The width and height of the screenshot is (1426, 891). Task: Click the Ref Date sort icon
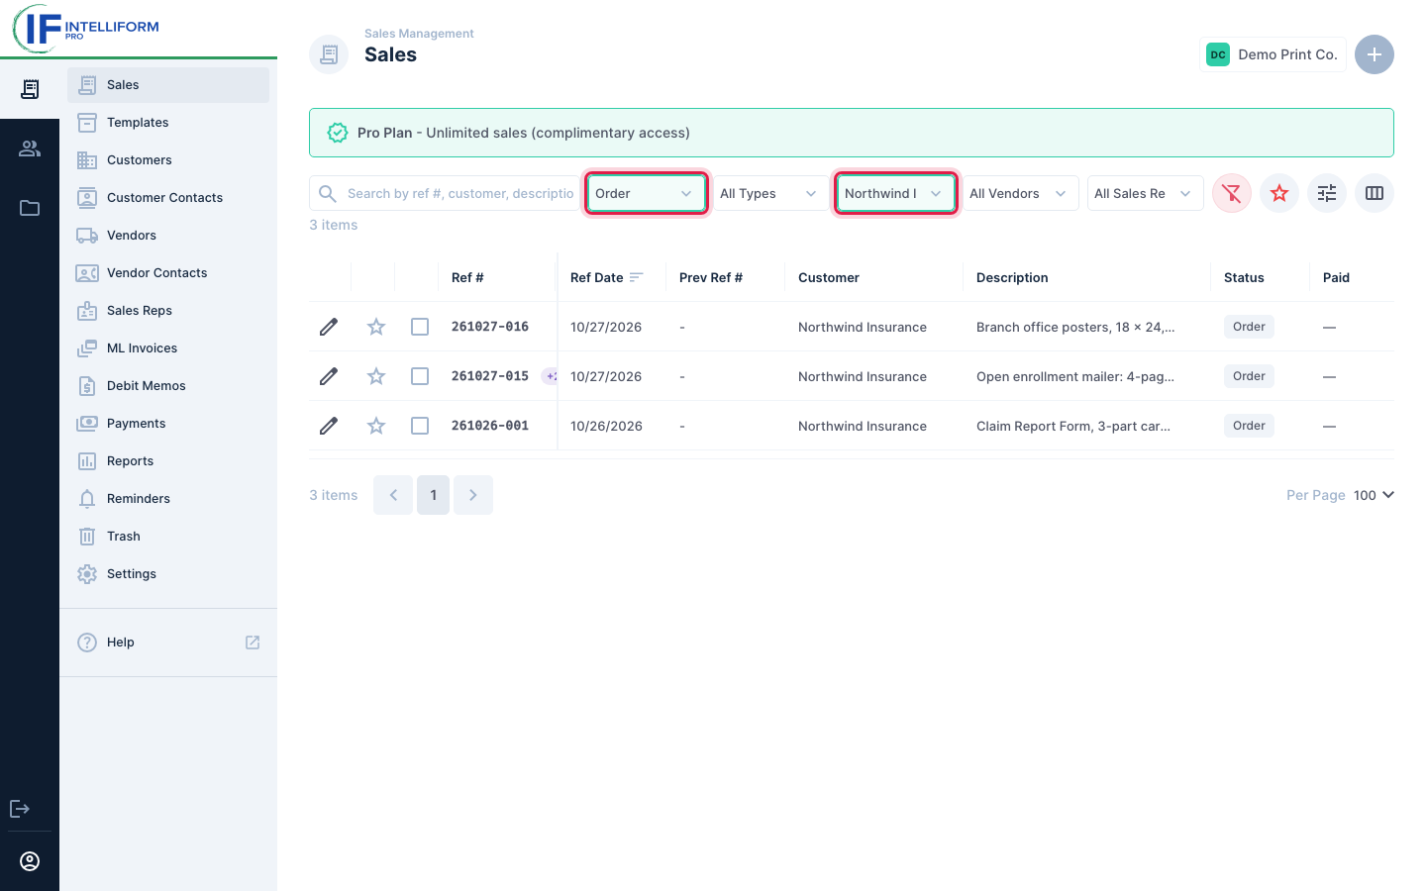tap(636, 277)
